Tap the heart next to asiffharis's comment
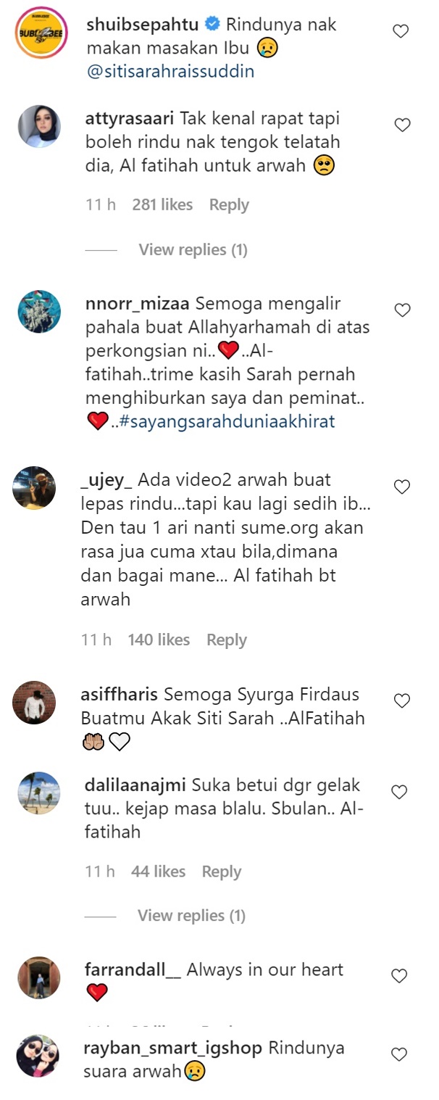Image resolution: width=439 pixels, height=1100 pixels. pos(401,701)
